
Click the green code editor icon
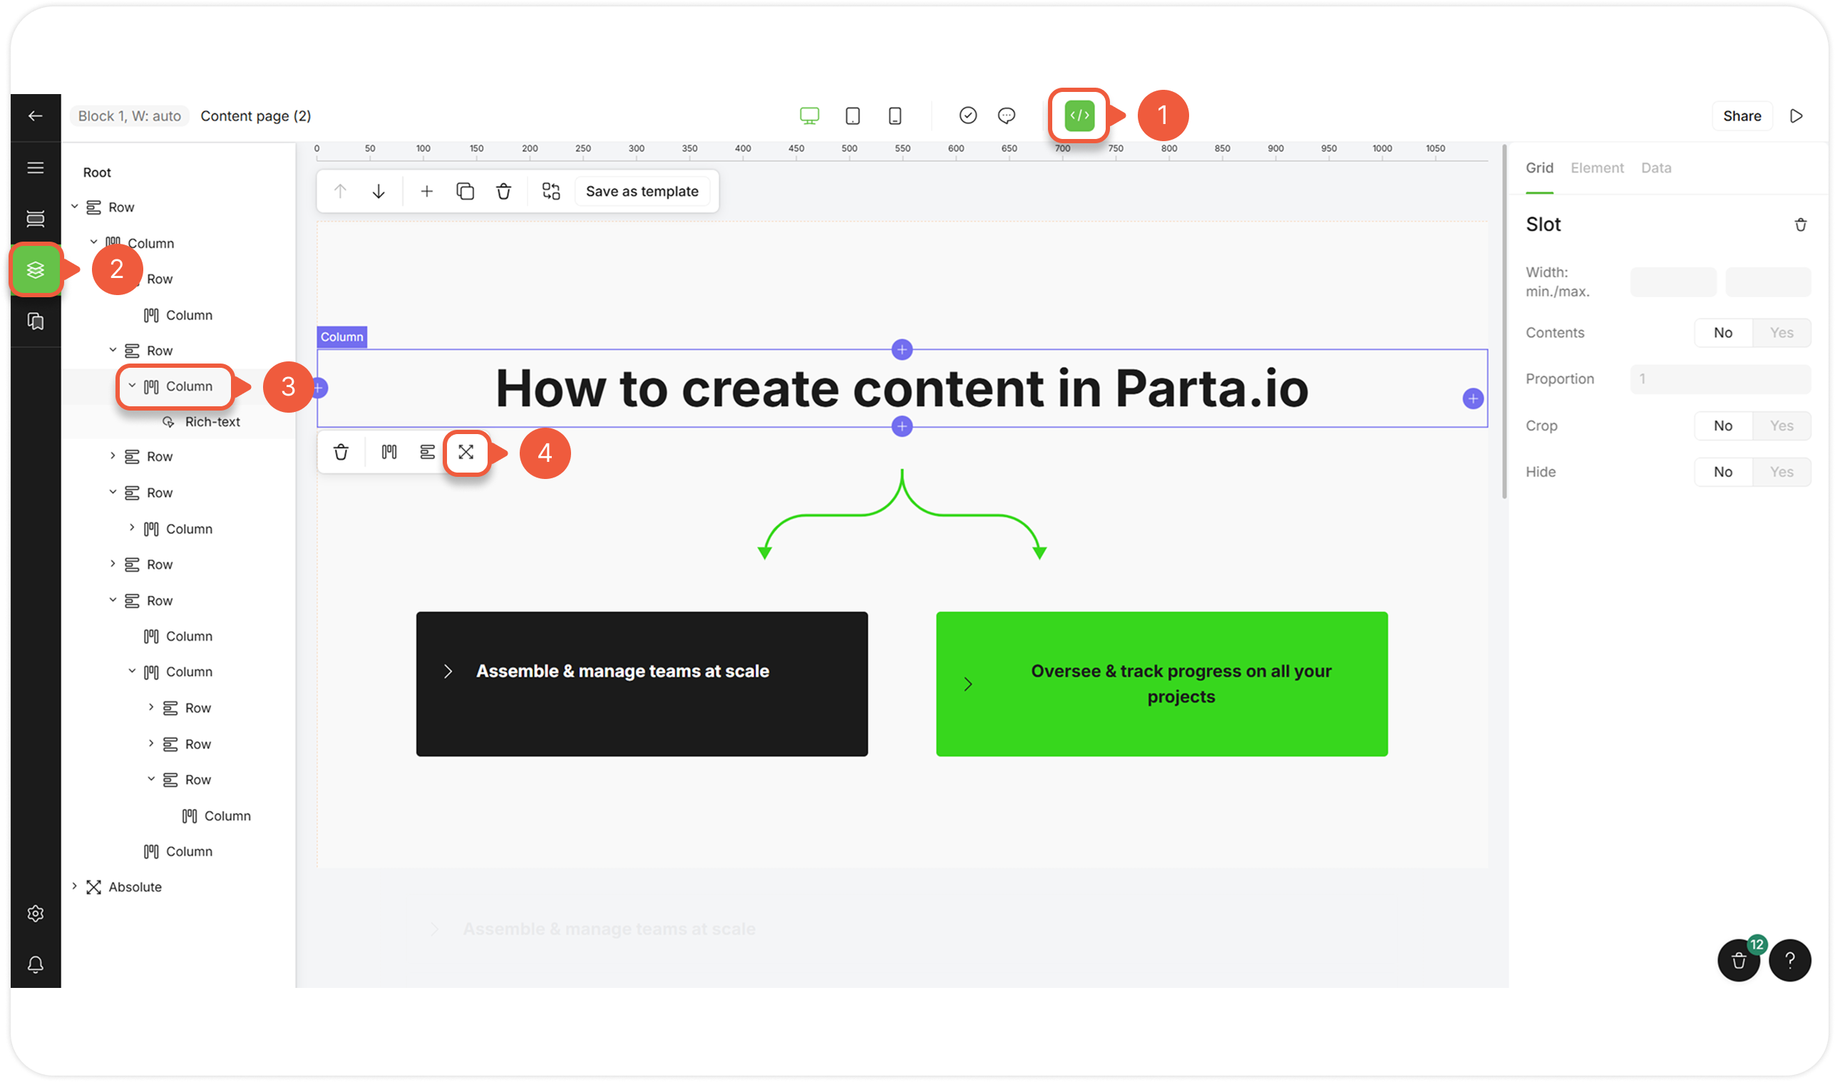click(1079, 115)
